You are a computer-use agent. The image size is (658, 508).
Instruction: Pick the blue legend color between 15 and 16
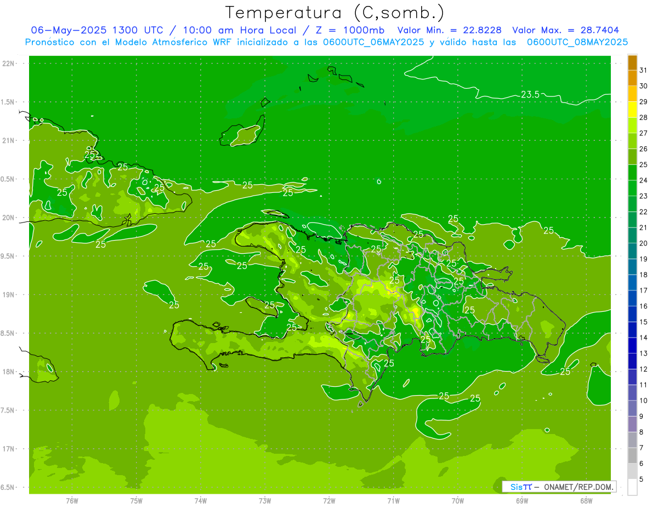632,314
